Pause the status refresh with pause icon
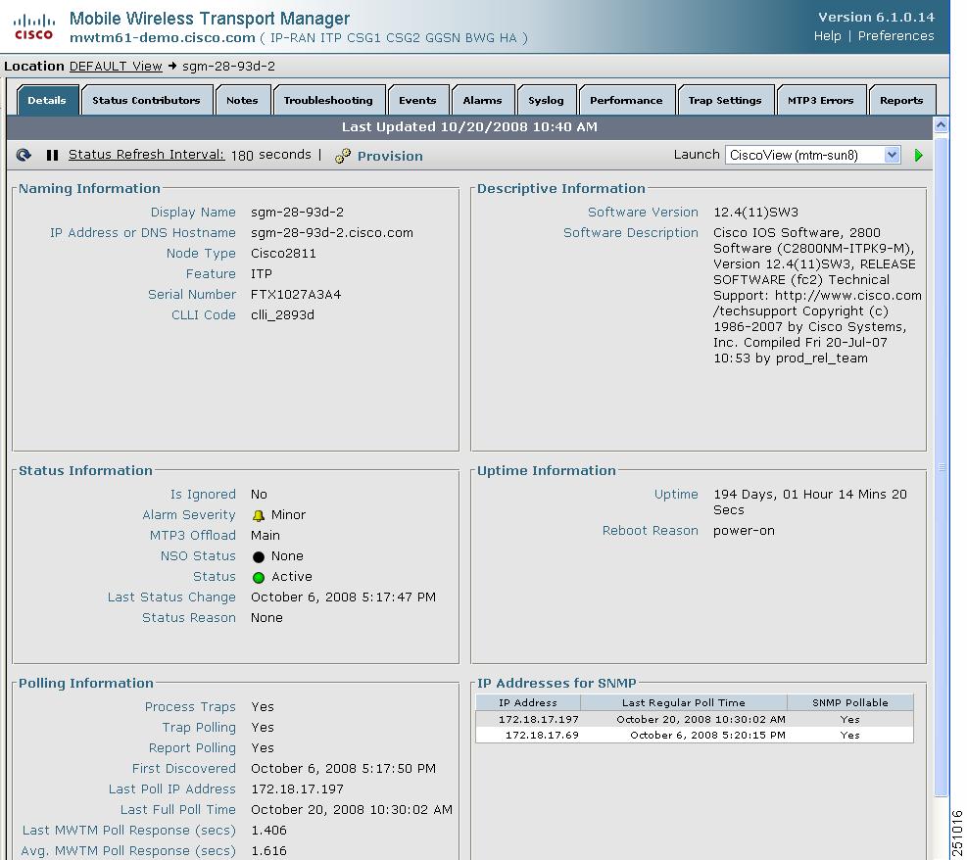 [53, 155]
